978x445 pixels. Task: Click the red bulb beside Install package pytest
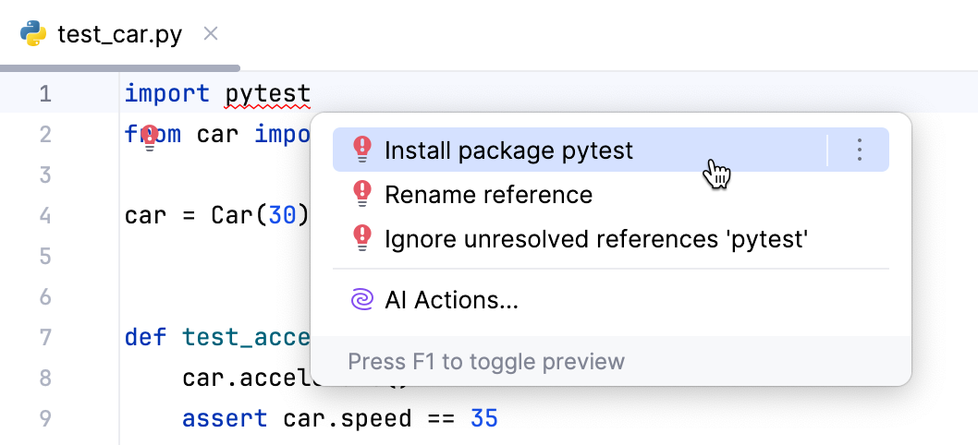click(362, 150)
